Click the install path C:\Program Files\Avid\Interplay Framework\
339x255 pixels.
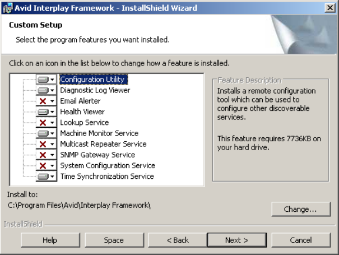point(79,205)
